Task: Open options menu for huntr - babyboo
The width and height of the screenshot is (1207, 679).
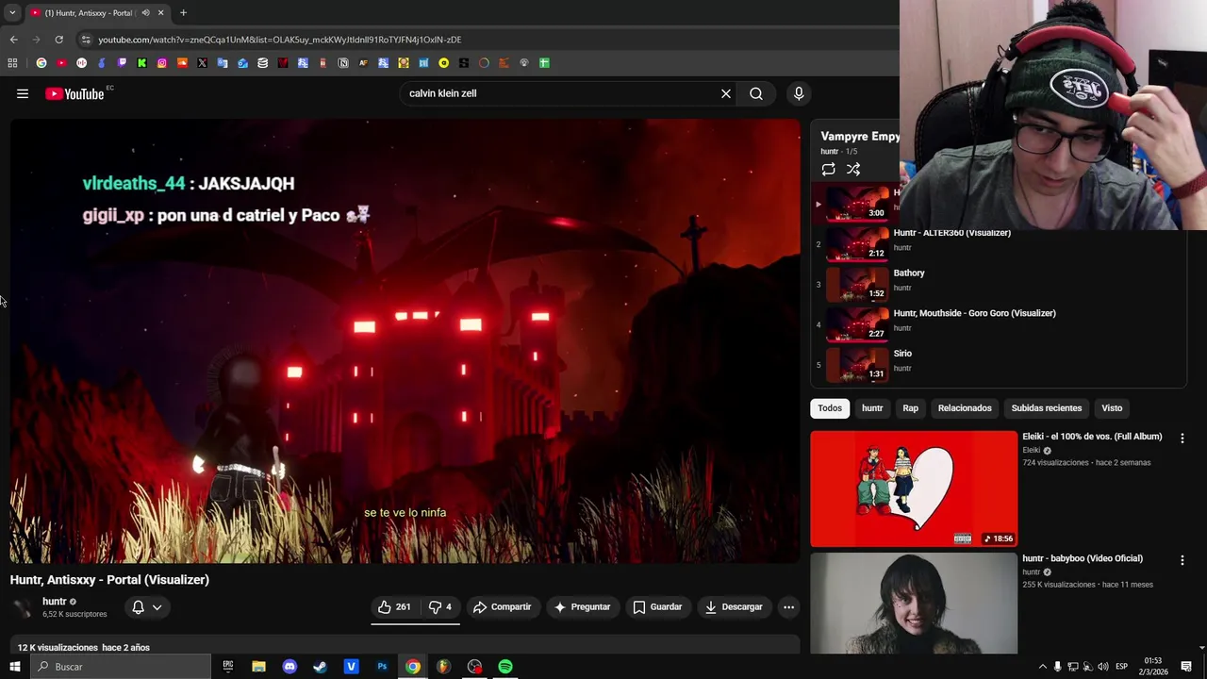Action: 1182,560
